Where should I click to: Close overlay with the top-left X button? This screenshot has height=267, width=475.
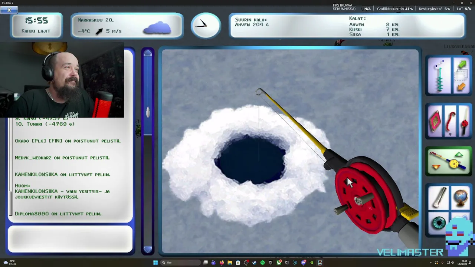[x=9, y=10]
